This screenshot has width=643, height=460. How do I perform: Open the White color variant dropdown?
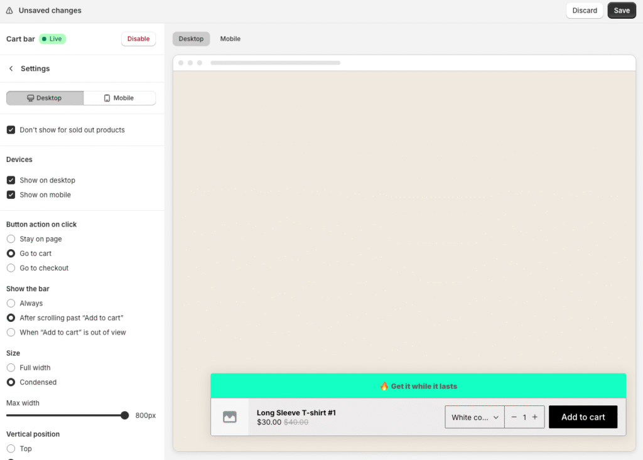pos(474,417)
